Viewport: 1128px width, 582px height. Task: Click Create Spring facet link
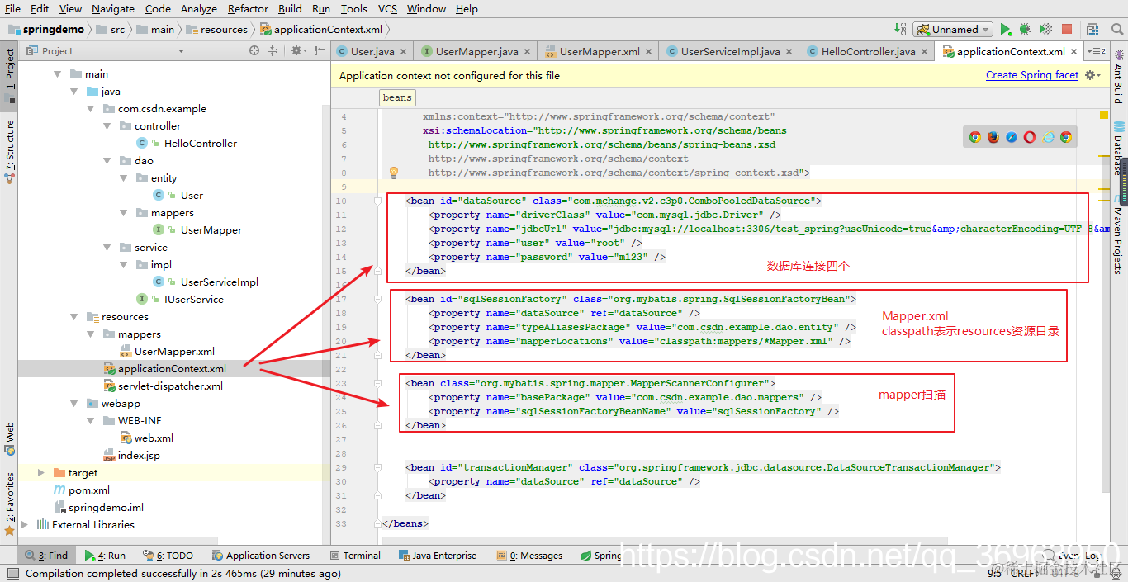tap(1032, 75)
